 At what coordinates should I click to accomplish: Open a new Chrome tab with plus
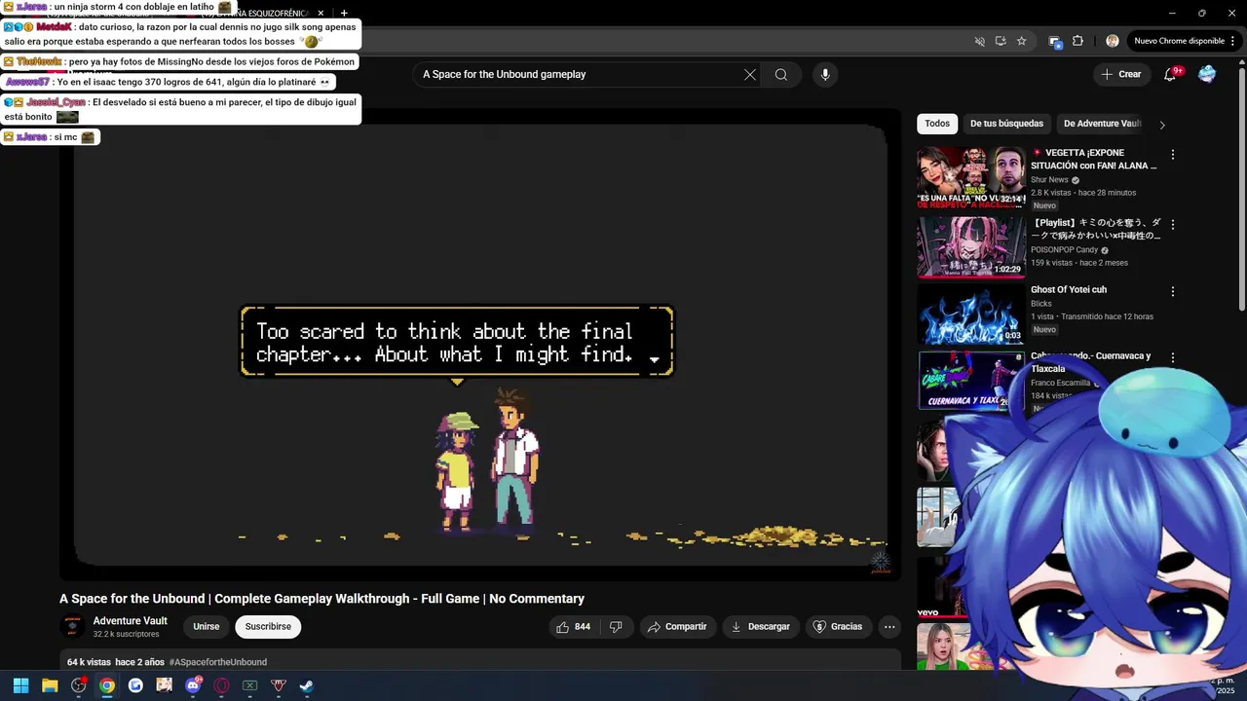pyautogui.click(x=344, y=13)
